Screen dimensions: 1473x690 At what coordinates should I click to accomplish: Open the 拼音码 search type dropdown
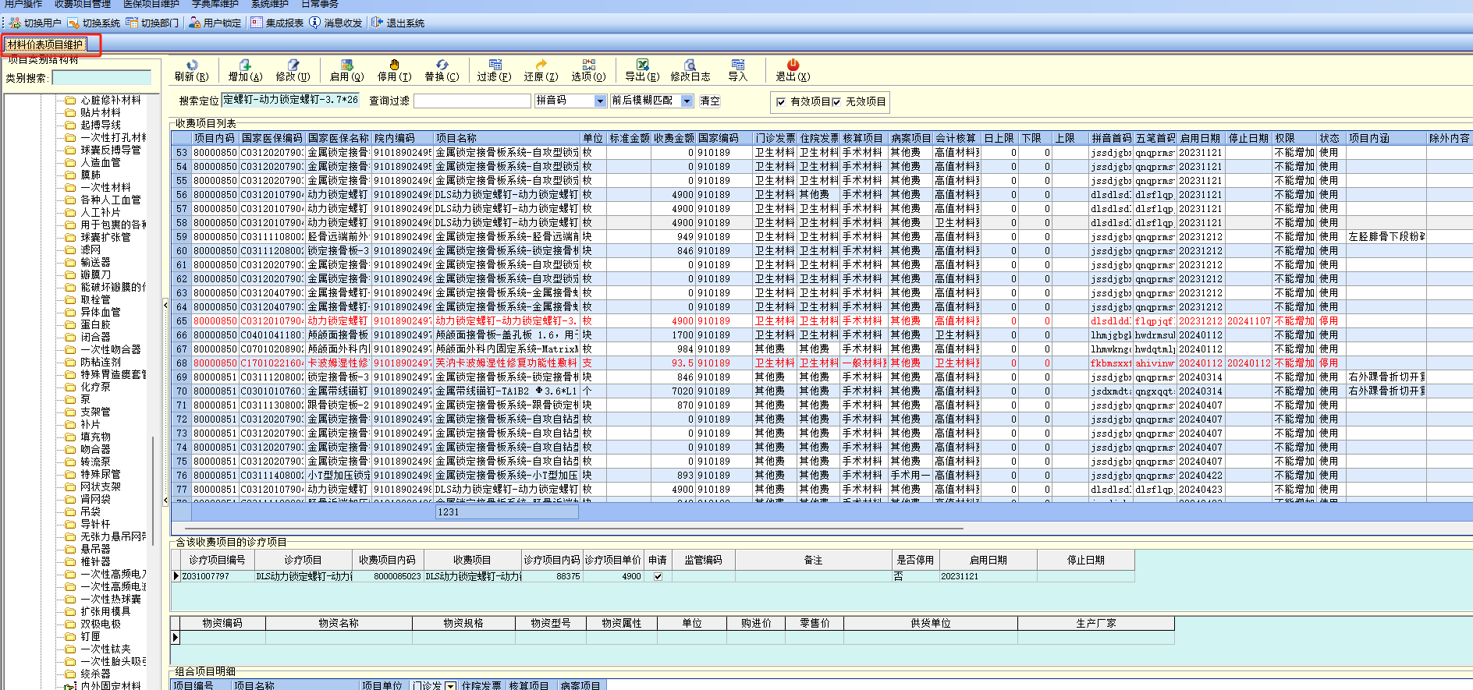coord(600,101)
